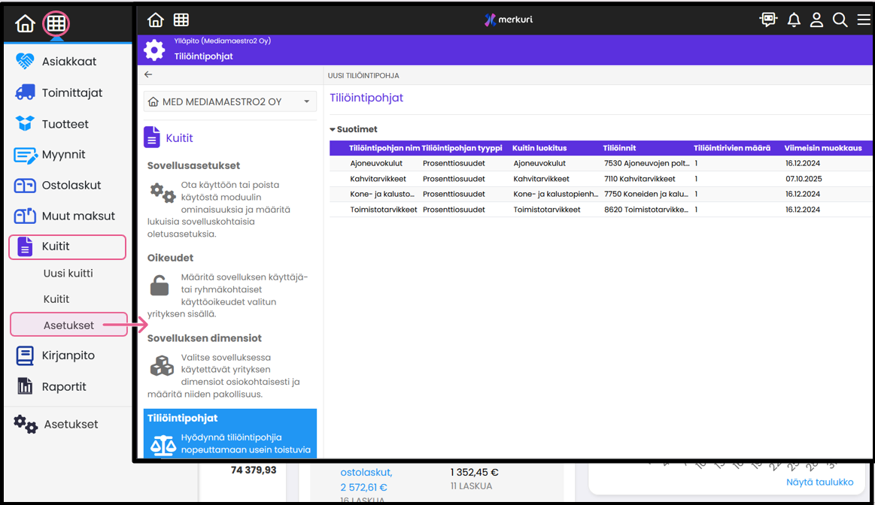Image resolution: width=875 pixels, height=505 pixels.
Task: Open the hamburger menu icon
Action: 863,20
